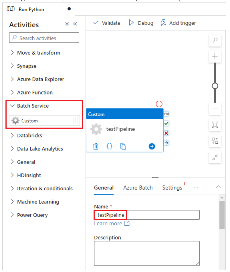
Task: Click the Validate button
Action: [x=107, y=23]
